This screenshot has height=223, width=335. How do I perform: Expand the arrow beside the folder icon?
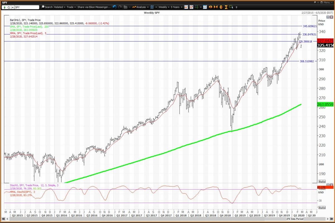[130, 7]
